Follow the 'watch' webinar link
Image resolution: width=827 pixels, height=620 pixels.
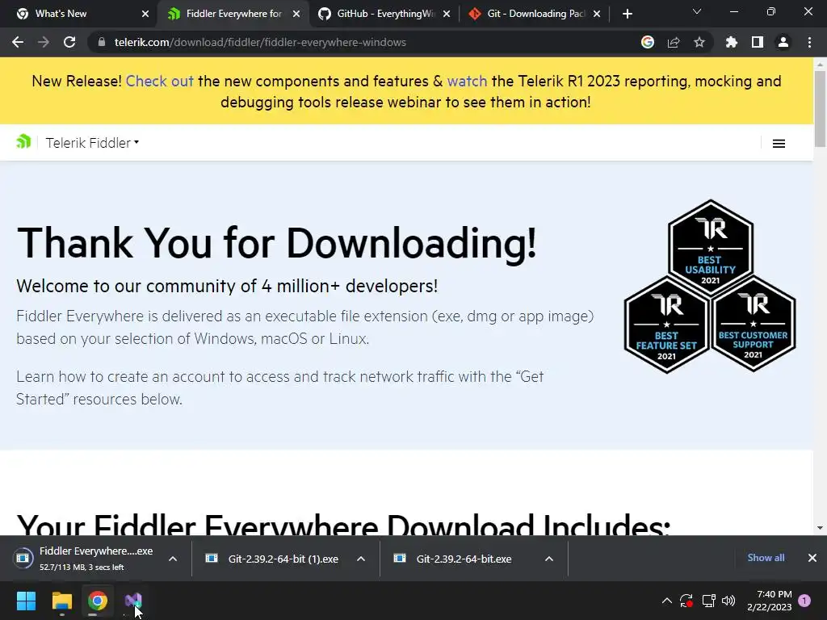click(467, 82)
